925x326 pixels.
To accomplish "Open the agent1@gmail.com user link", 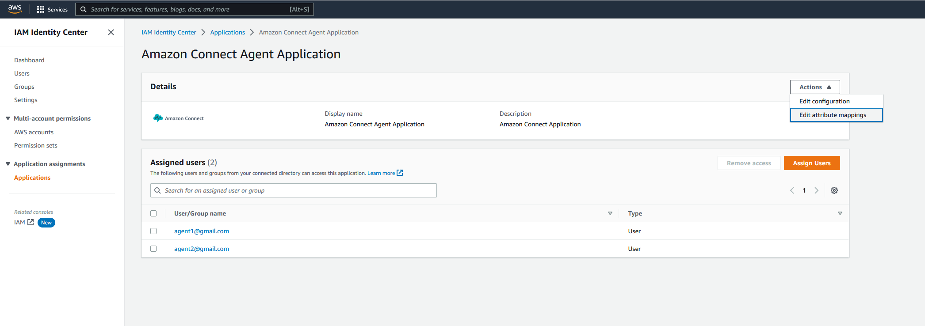I will 202,231.
